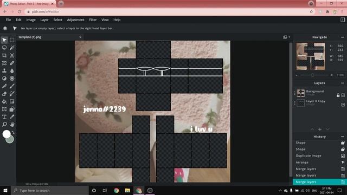Select the Pen tool
This screenshot has width=347, height=195.
coord(4,86)
